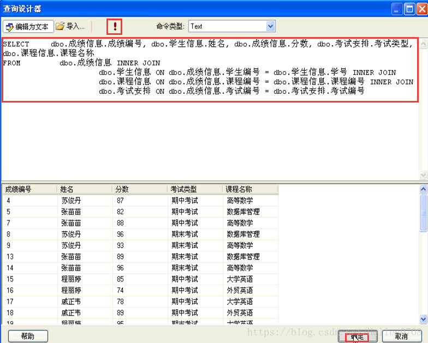This screenshot has height=343, width=428.
Task: Select 程丽婷 in row 16
Action: (85, 290)
